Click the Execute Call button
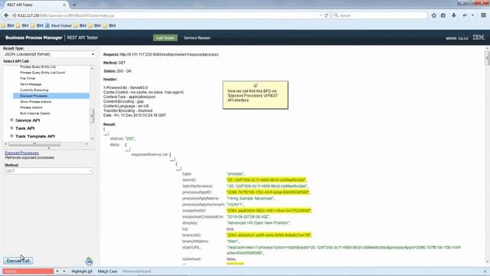Image resolution: width=490 pixels, height=276 pixels. click(18, 261)
